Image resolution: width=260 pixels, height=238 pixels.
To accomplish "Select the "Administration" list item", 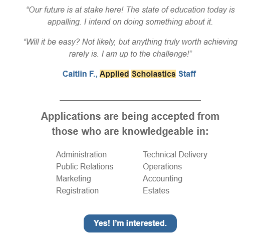I will tap(81, 154).
